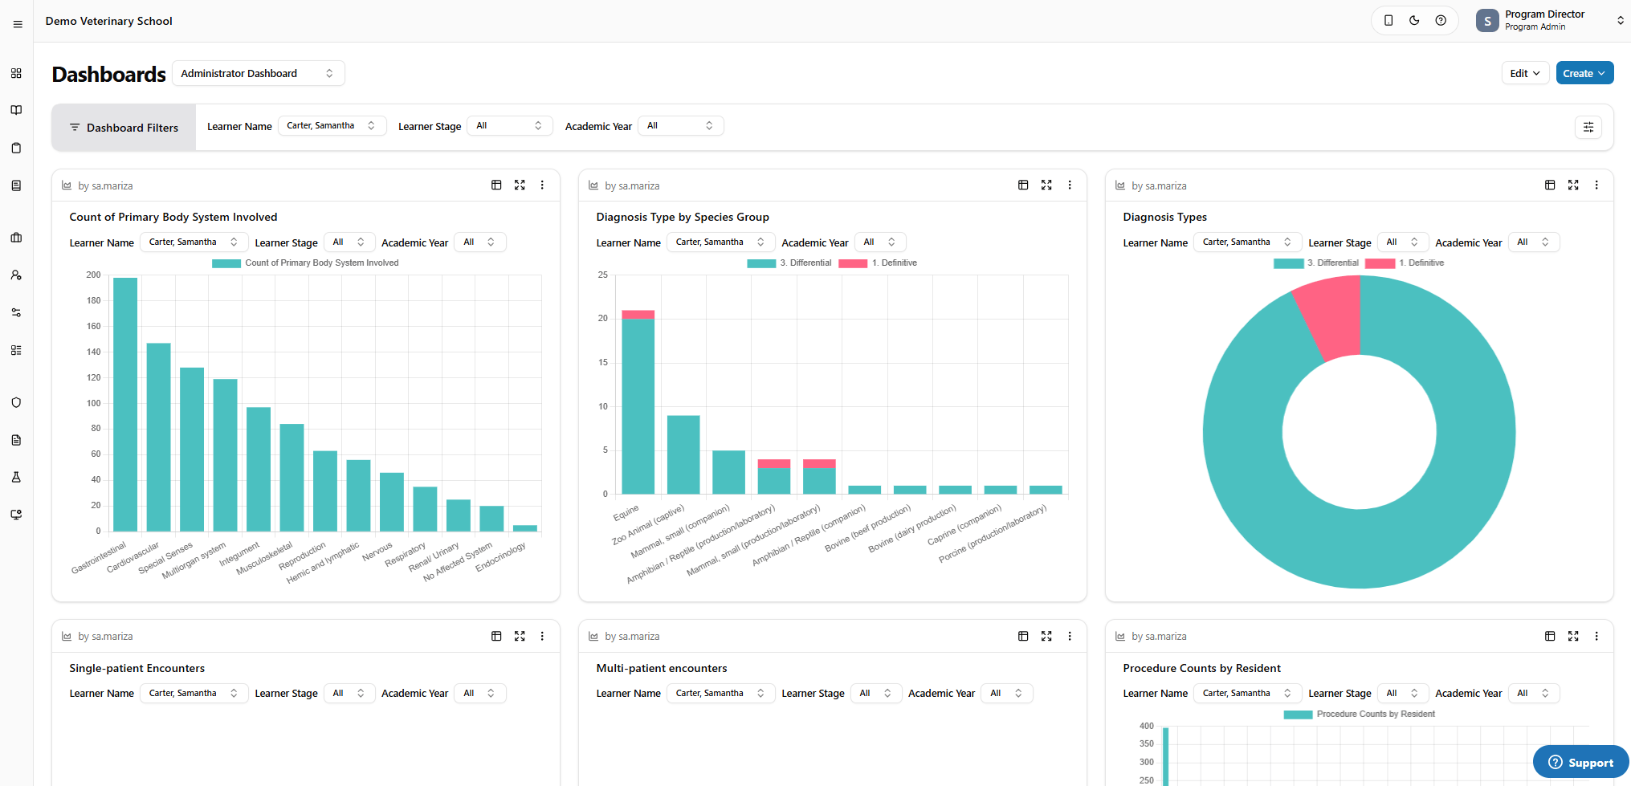Screen dimensions: 1631x786
Task: Show table view for Primary Body System chart
Action: 496,185
